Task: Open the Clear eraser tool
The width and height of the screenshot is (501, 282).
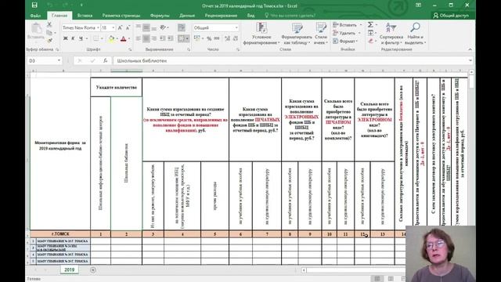Action: tap(370, 41)
